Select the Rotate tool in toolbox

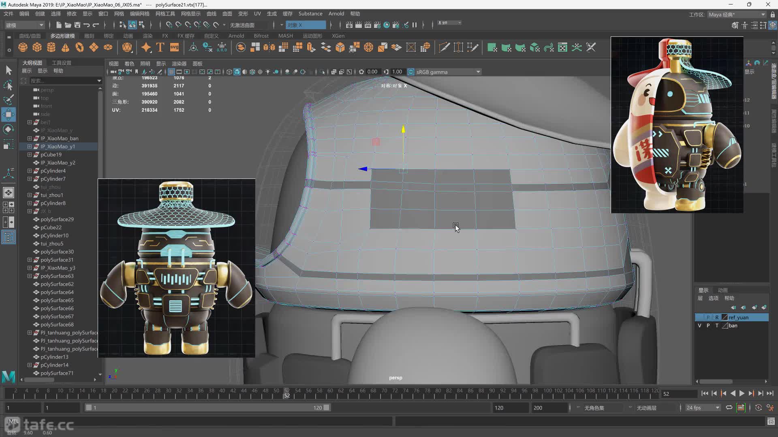point(9,129)
